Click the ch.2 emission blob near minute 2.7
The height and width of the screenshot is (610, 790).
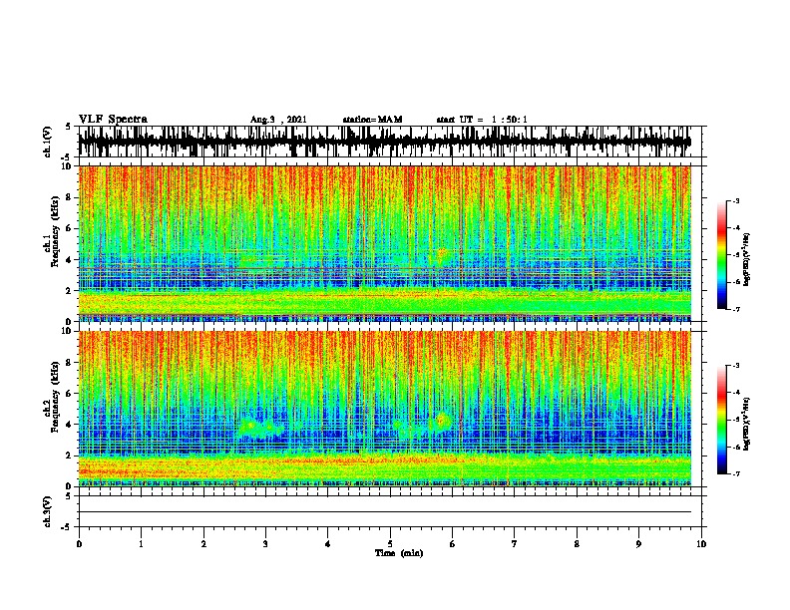pos(250,426)
